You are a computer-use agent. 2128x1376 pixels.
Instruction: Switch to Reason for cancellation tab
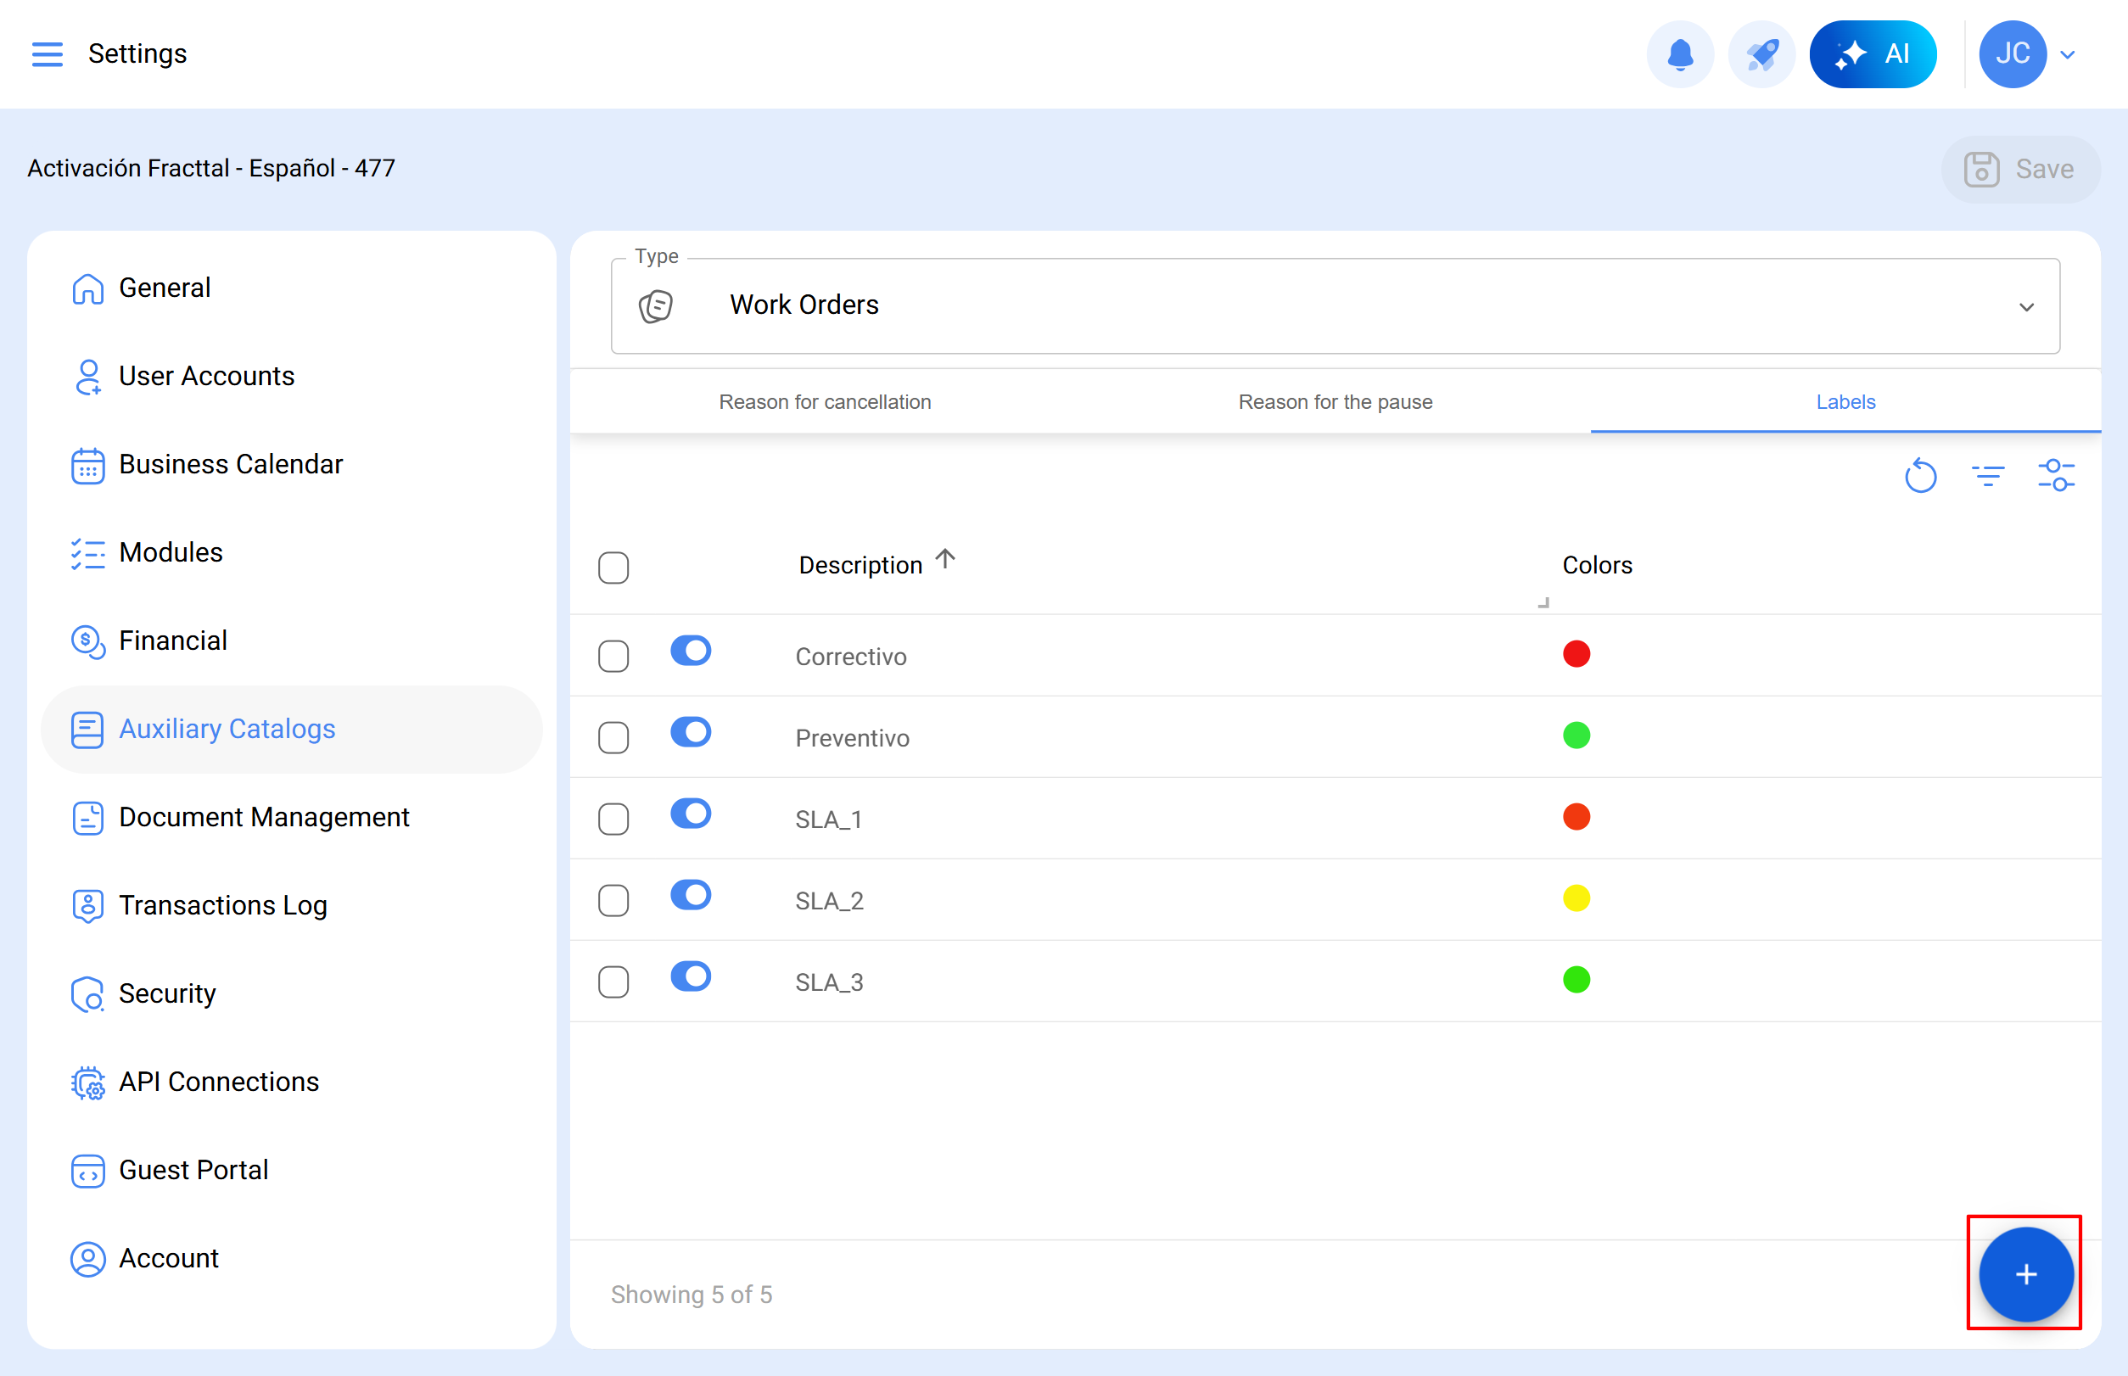point(824,402)
